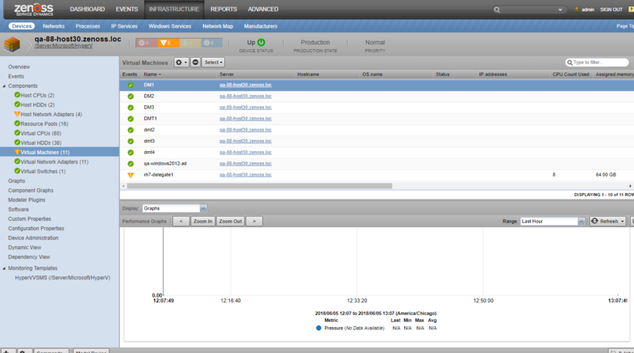
Task: Switch to the Networks tab
Action: (x=54, y=26)
